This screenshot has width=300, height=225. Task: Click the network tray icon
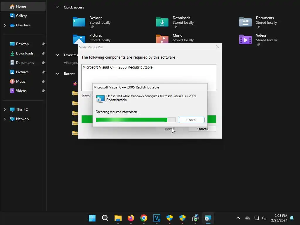tap(257, 218)
